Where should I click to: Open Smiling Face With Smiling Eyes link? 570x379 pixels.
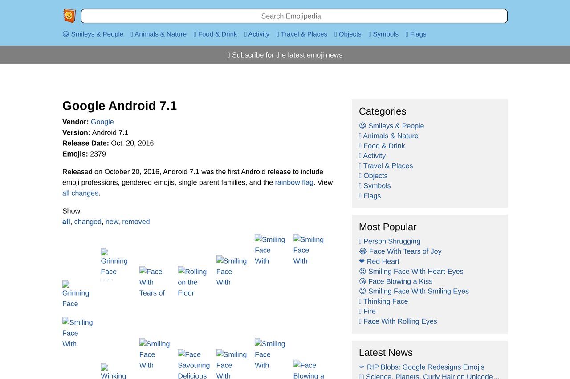(x=414, y=291)
